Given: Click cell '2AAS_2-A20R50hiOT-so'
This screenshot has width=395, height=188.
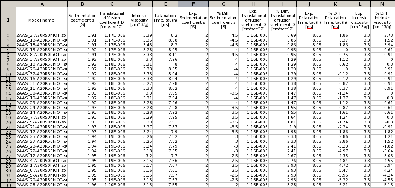Looking at the screenshot, I should [42, 35].
